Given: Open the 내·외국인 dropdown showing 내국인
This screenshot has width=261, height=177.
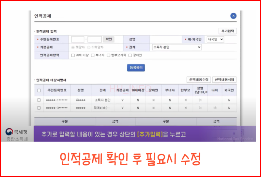Looking at the screenshot, I should [215, 39].
